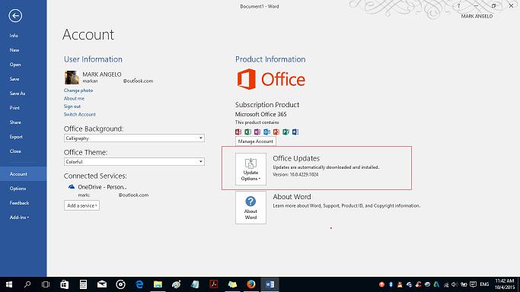Screen dimensions: 520x292
Task: Click the user profile photo
Action: 72,78
